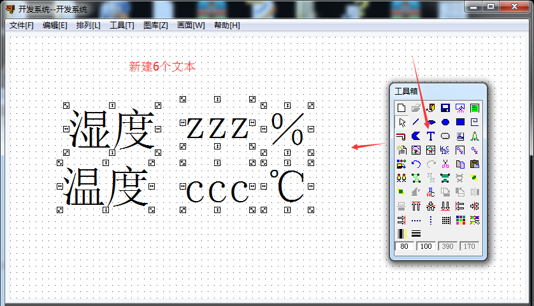Click the horizontal dotted spacing icon
The width and height of the screenshot is (534, 306).
tap(416, 220)
